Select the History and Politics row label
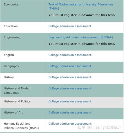The width and height of the screenshot is (124, 133). pos(17,101)
